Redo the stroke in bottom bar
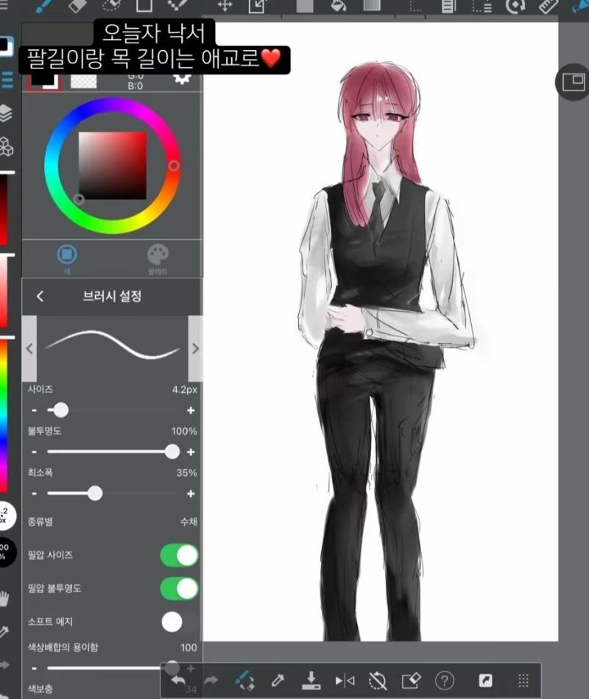 pyautogui.click(x=211, y=681)
